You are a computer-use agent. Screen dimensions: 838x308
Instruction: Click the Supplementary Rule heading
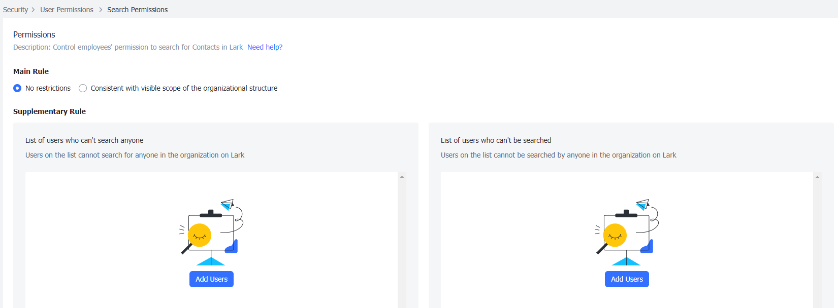click(x=49, y=111)
